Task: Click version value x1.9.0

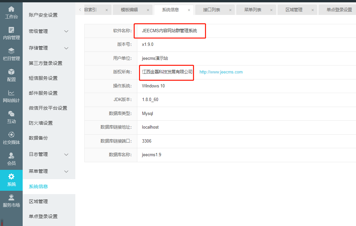Action: (x=148, y=45)
